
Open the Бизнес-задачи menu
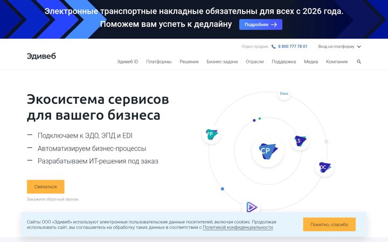[x=222, y=62]
